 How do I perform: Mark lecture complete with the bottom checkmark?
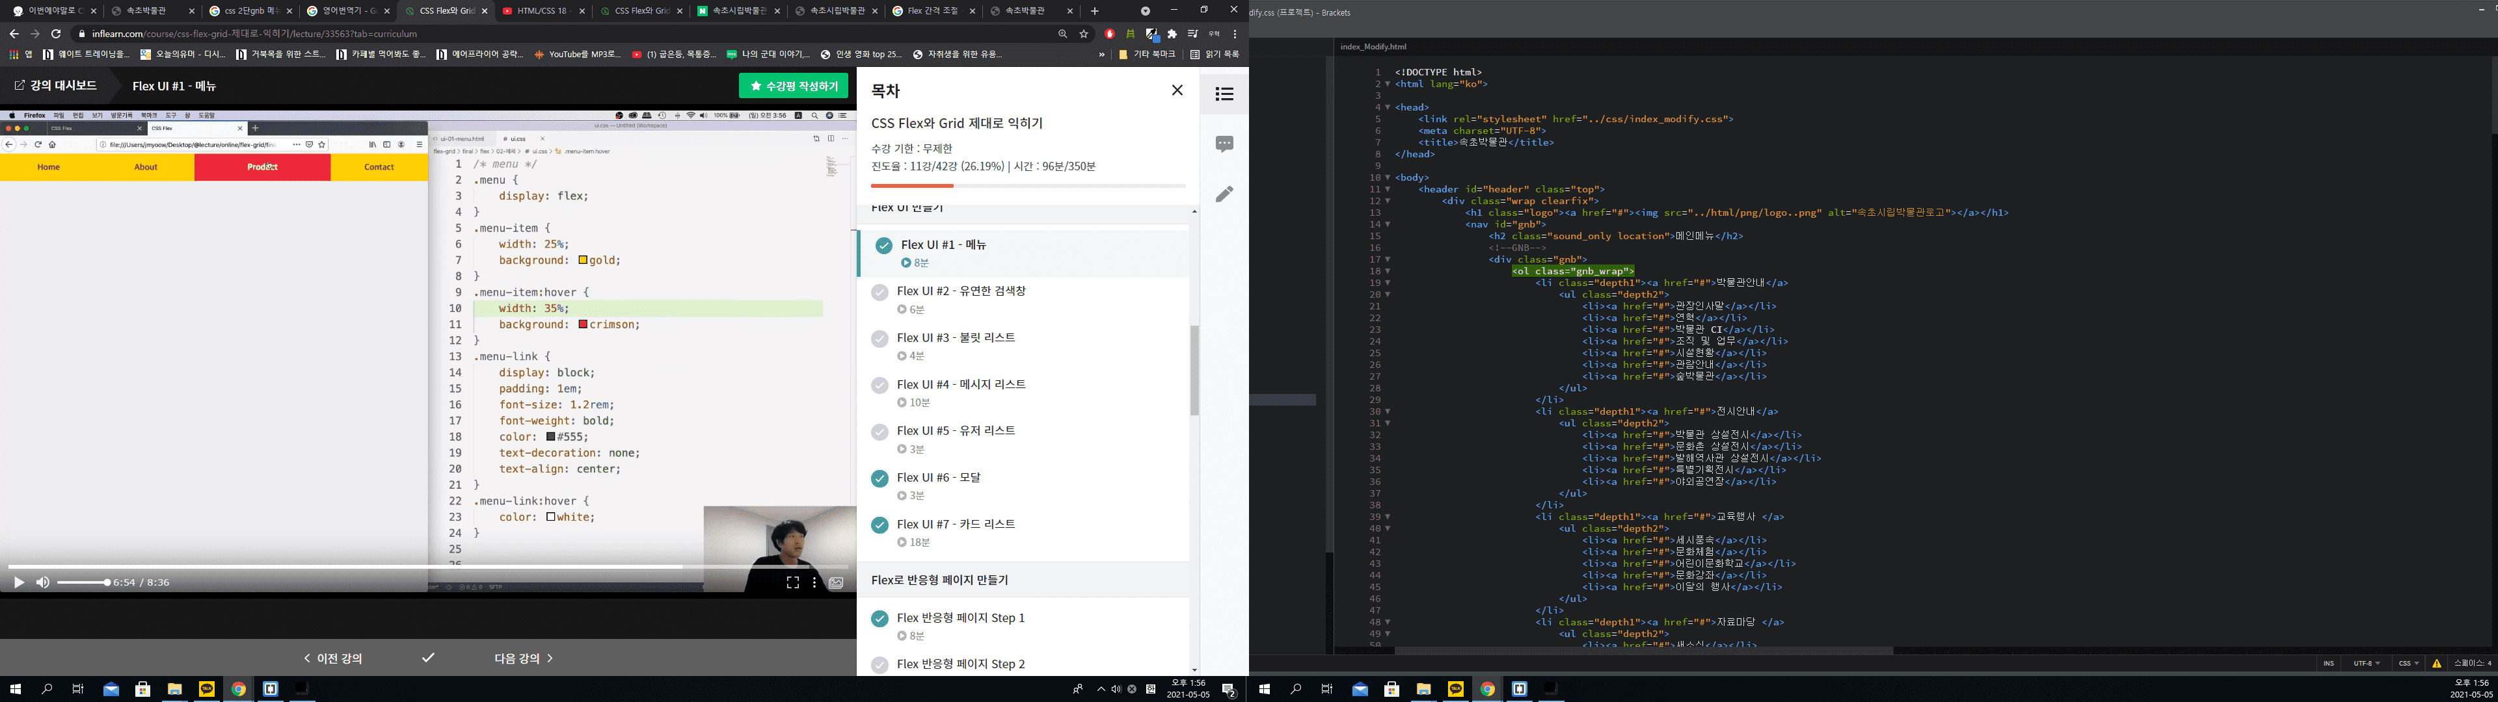(427, 657)
